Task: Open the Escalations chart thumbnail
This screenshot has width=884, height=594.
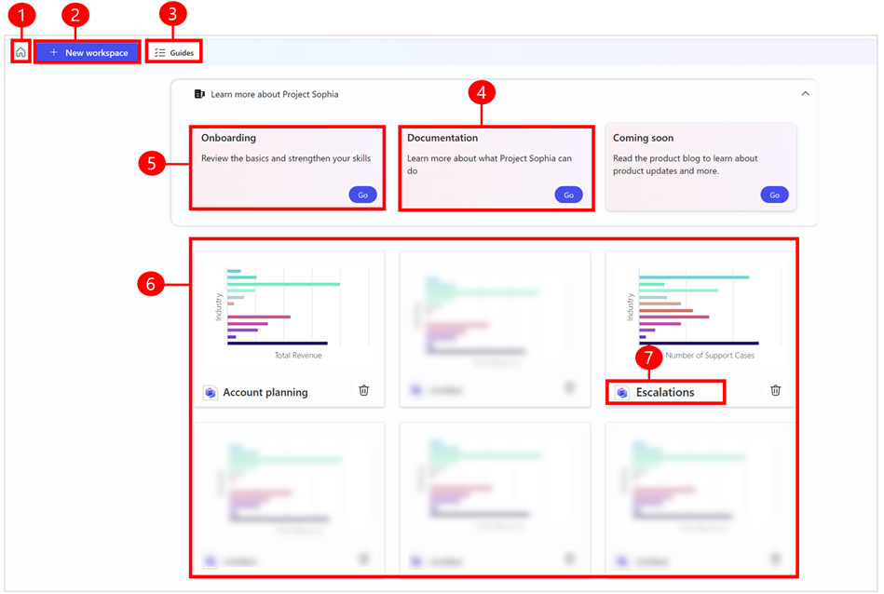Action: point(699,313)
